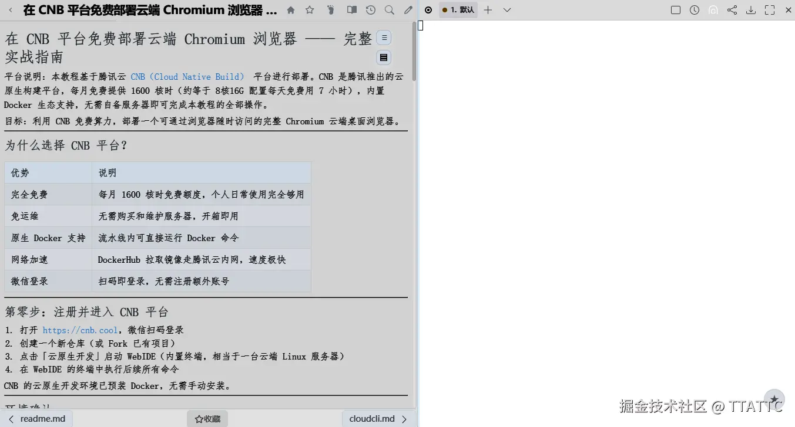795x427 pixels.
Task: Open the CNB (Cloud Native Build) link
Action: tap(187, 77)
